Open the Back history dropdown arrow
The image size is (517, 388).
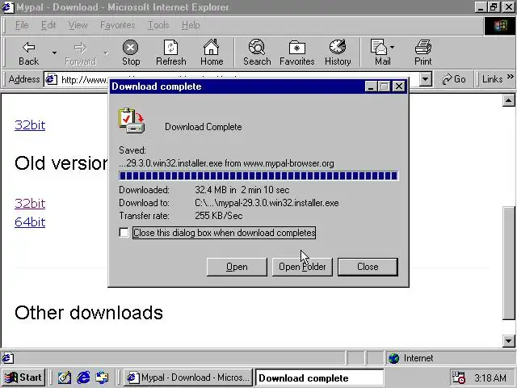[x=54, y=53]
